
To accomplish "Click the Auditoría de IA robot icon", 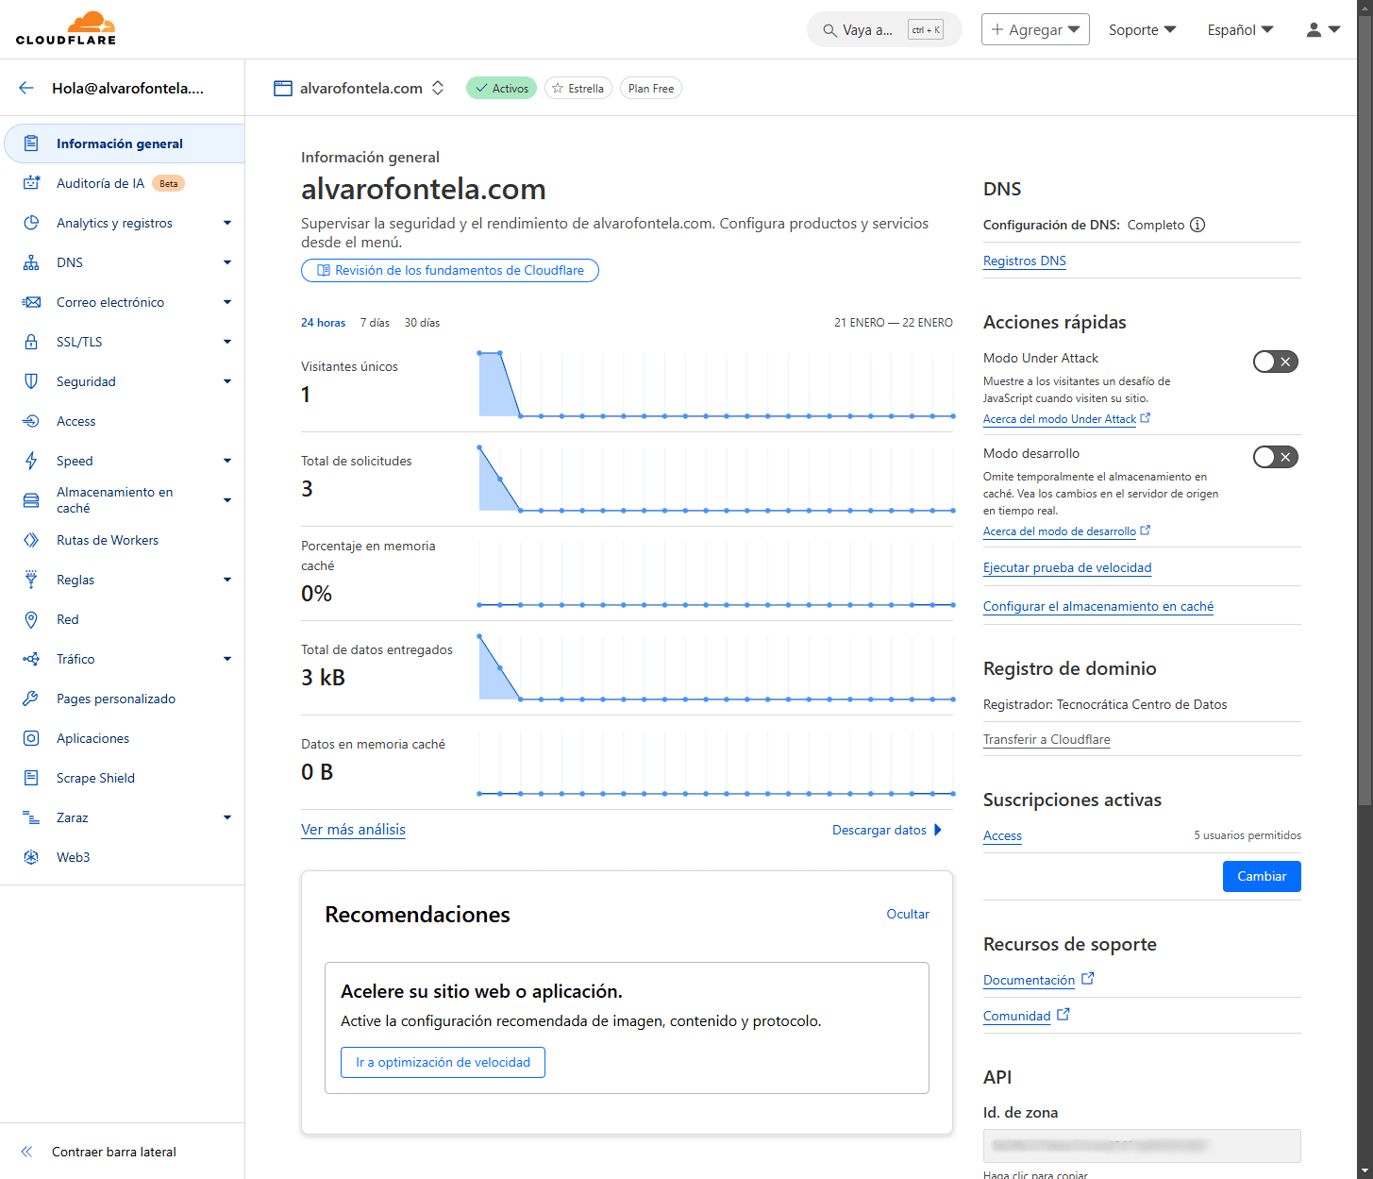I will click(31, 183).
